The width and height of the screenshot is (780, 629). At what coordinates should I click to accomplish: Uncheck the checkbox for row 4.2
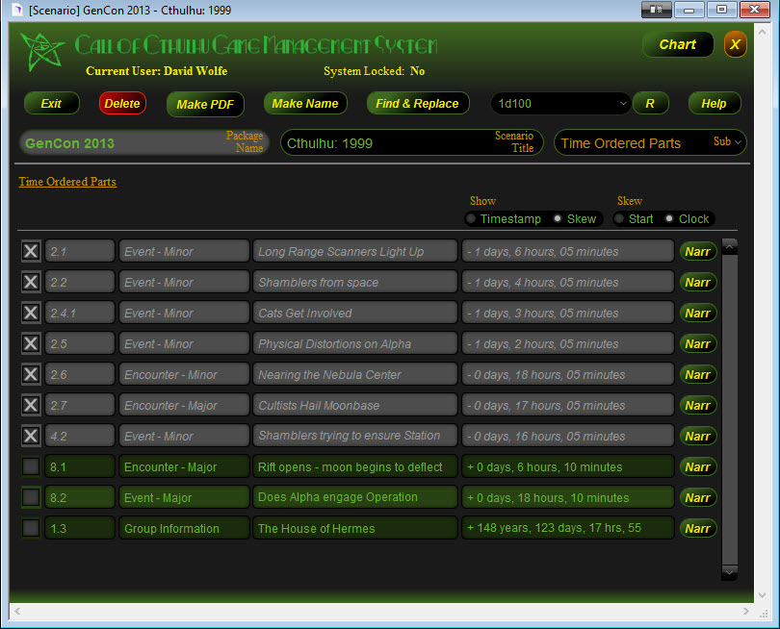pyautogui.click(x=31, y=436)
